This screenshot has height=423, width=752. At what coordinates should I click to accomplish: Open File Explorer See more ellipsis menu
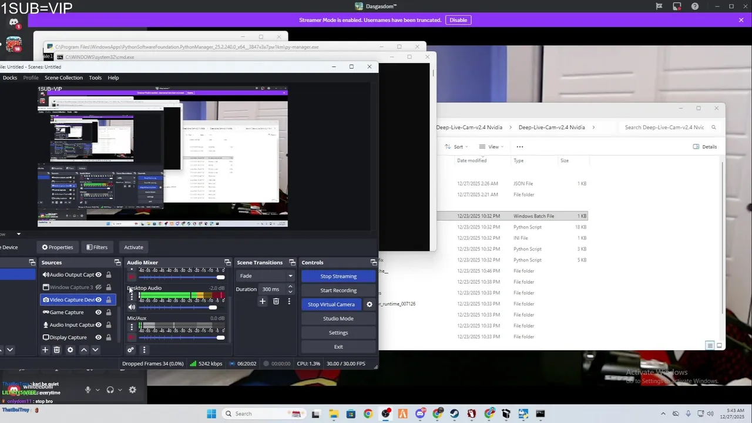pyautogui.click(x=519, y=147)
